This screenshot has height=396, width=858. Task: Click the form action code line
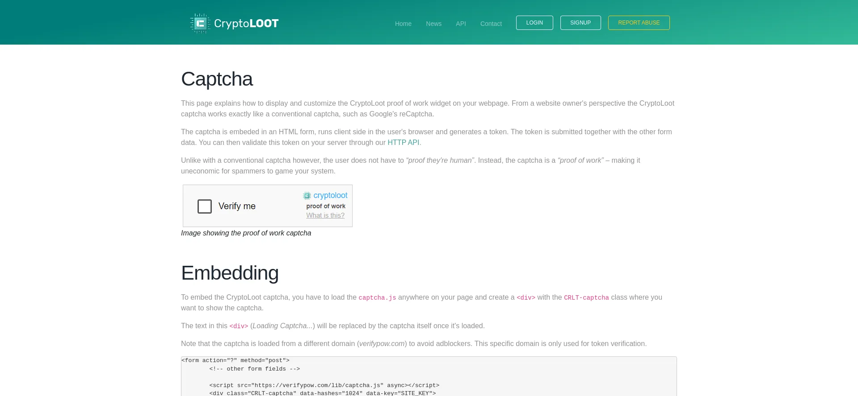(x=235, y=360)
